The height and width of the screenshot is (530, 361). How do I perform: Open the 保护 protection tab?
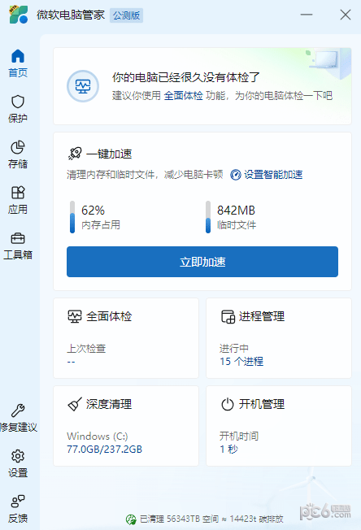[18, 108]
